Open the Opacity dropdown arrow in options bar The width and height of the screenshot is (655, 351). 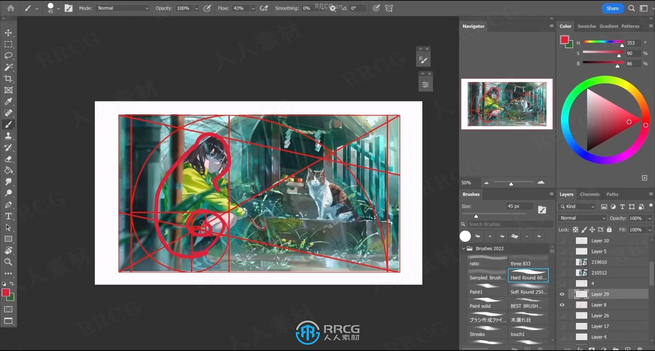click(196, 8)
